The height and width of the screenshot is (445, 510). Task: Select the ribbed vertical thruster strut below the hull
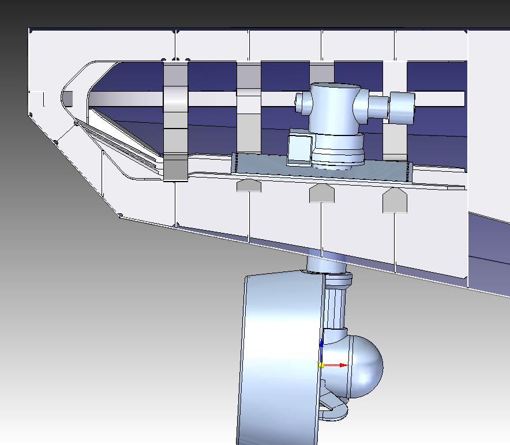point(335,308)
